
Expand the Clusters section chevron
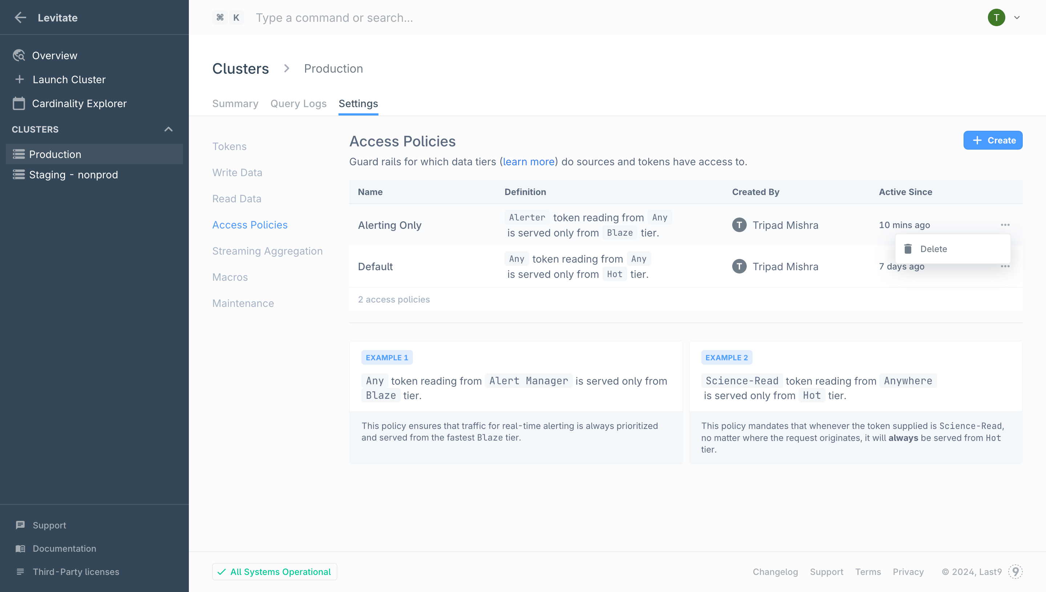pos(168,129)
